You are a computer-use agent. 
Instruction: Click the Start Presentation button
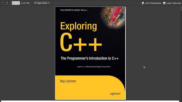click(x=151, y=3)
